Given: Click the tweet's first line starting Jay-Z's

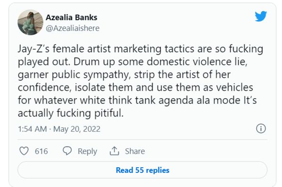Looking at the screenshot, I should coord(141,49).
